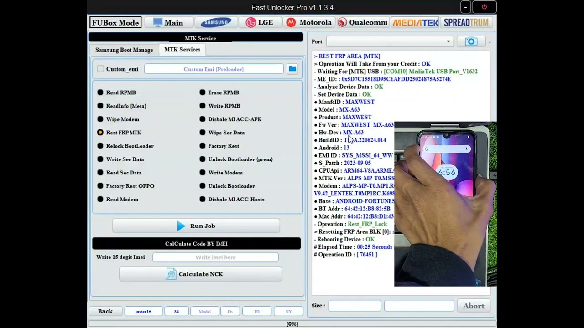This screenshot has height=328, width=584.
Task: Click Calculate NCK button
Action: (x=200, y=274)
